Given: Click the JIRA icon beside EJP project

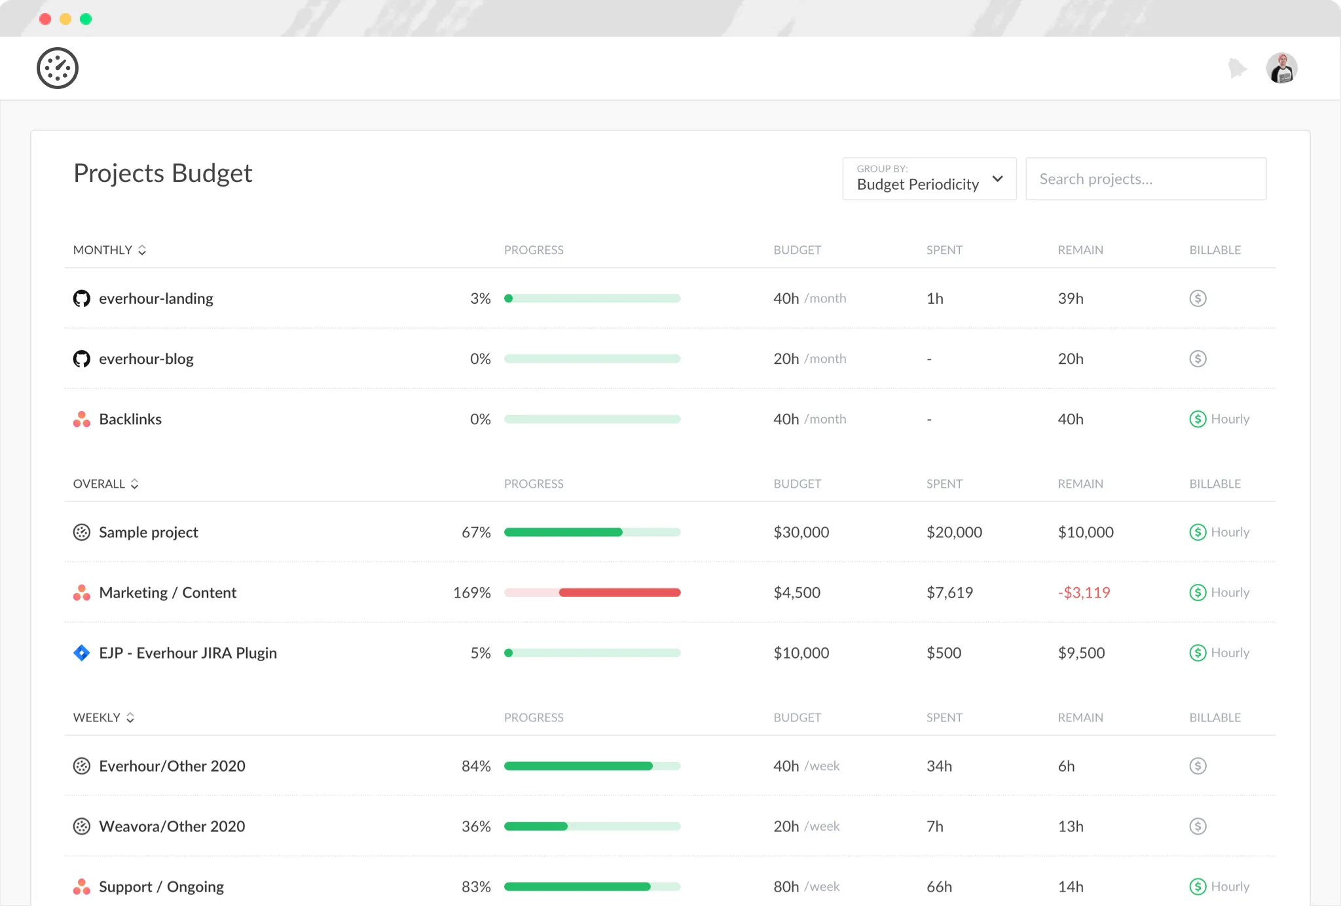Looking at the screenshot, I should click(81, 653).
